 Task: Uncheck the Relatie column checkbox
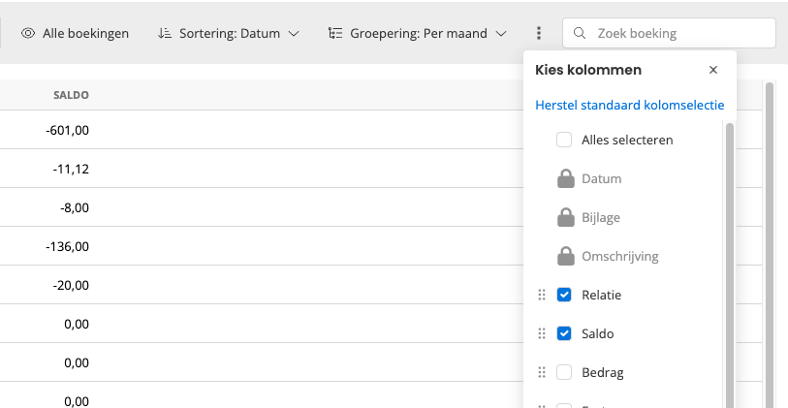coord(564,295)
